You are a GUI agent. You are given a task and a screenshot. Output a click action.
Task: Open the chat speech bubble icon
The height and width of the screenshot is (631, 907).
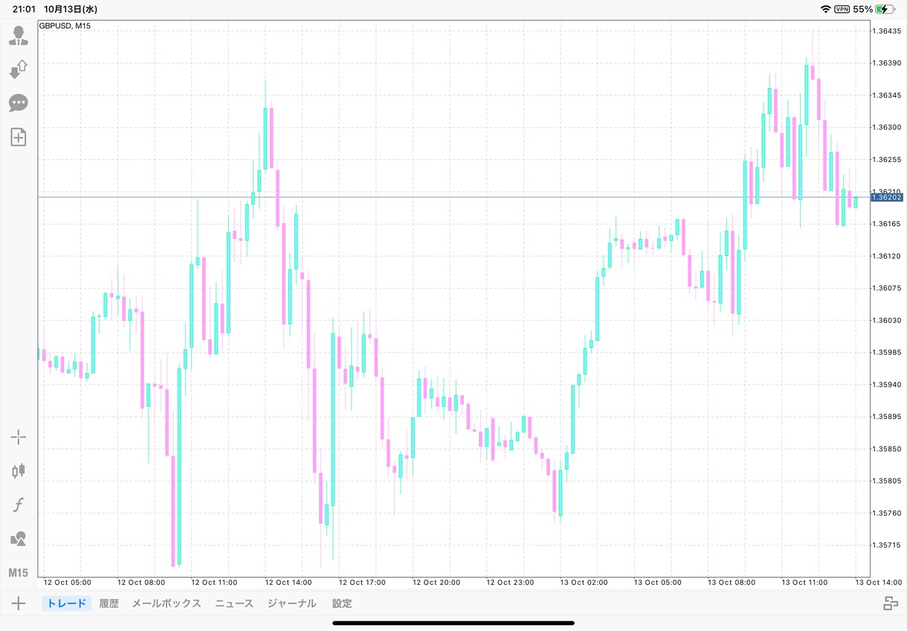(x=19, y=103)
